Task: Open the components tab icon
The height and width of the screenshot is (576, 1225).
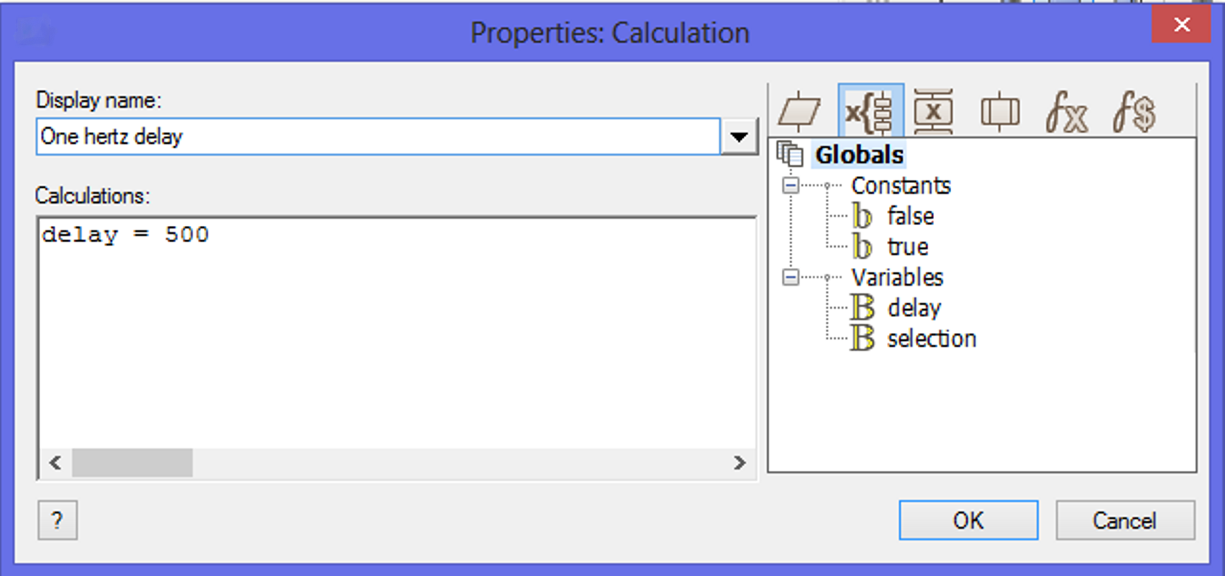Action: click(x=1000, y=112)
